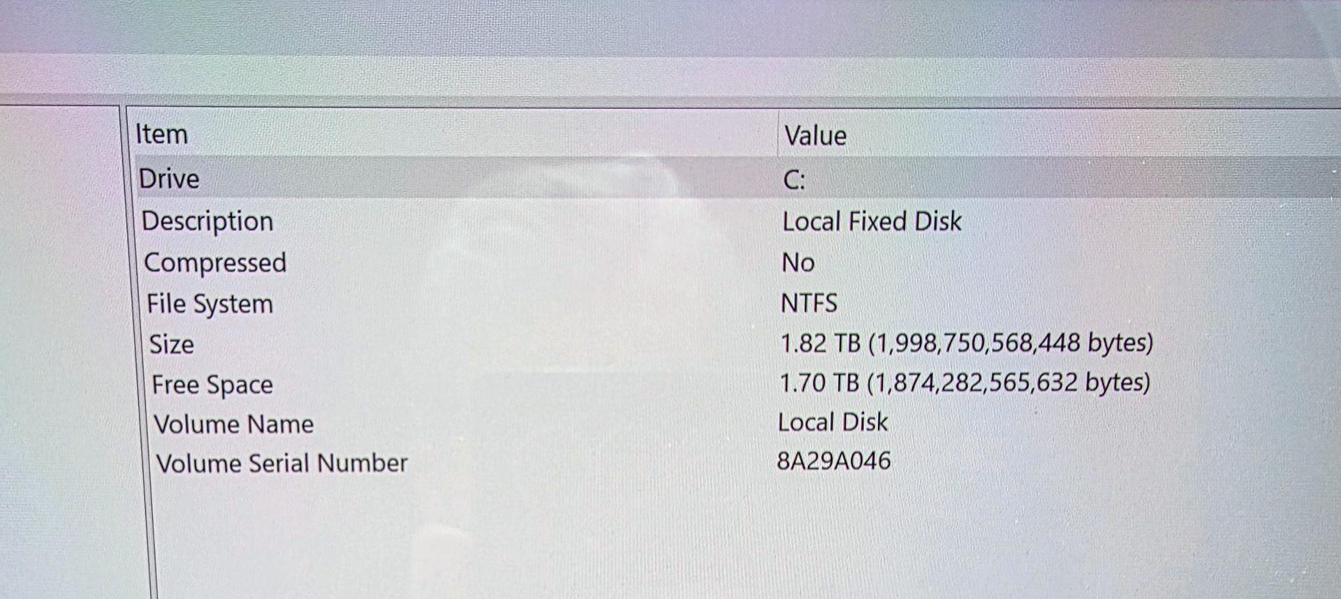Select the Volume Name row label

pyautogui.click(x=234, y=424)
